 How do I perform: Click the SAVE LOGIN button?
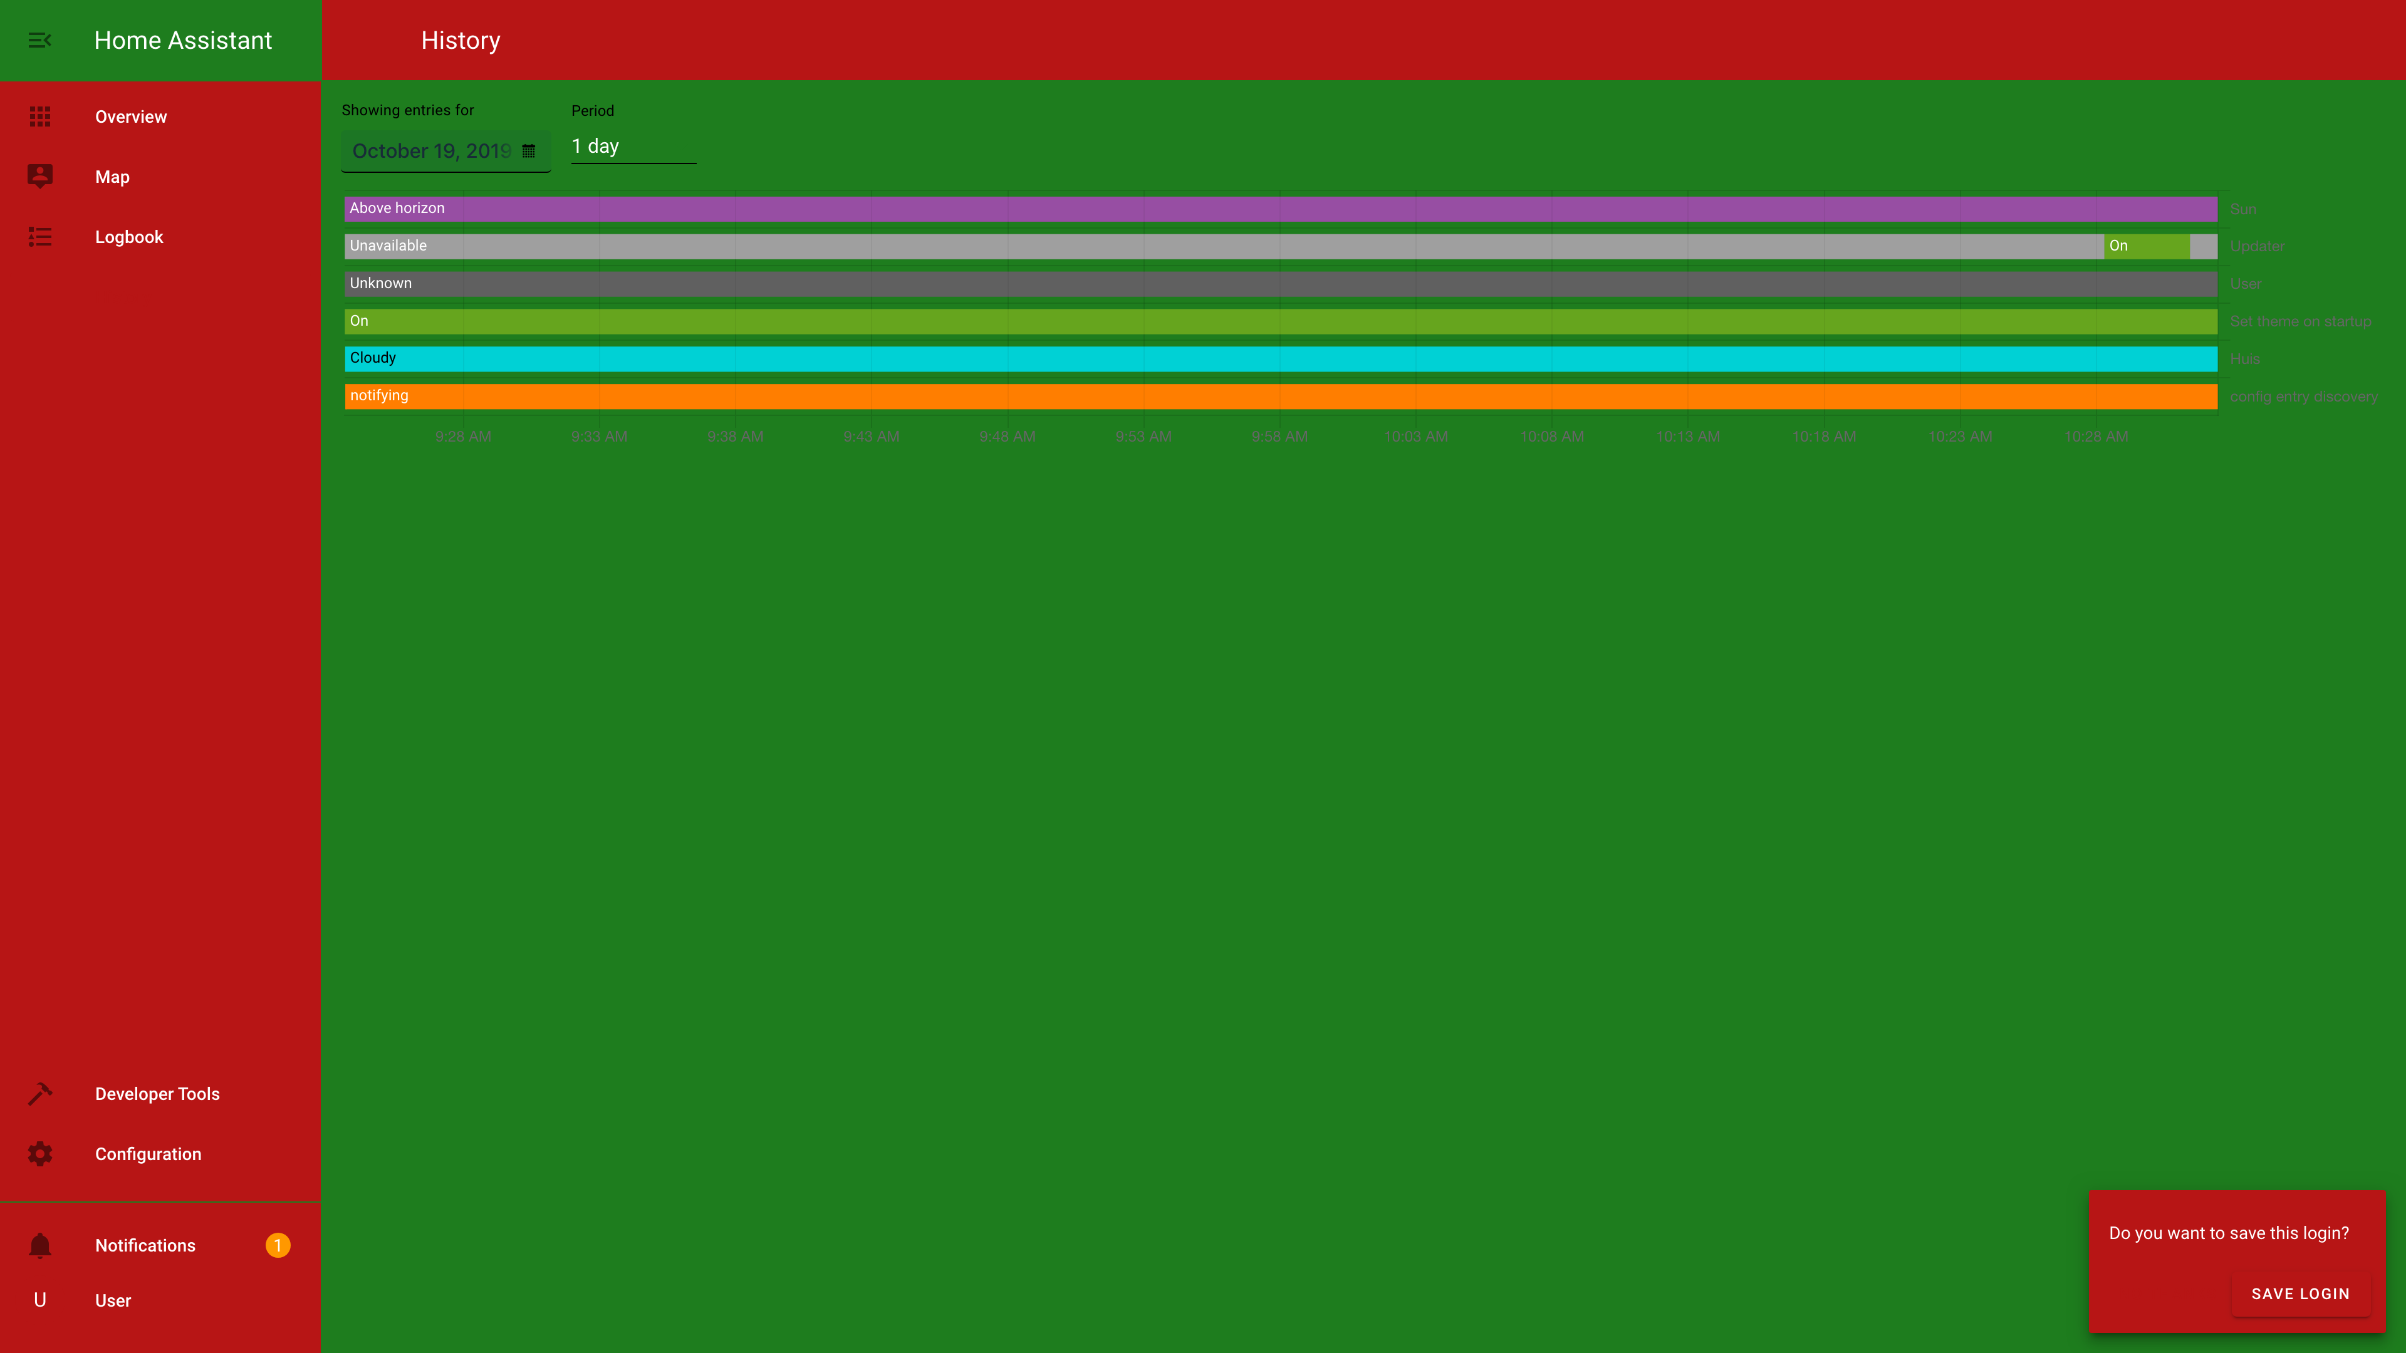point(2299,1294)
